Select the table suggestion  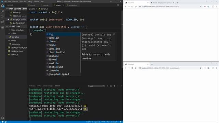pyautogui.click(x=63, y=45)
